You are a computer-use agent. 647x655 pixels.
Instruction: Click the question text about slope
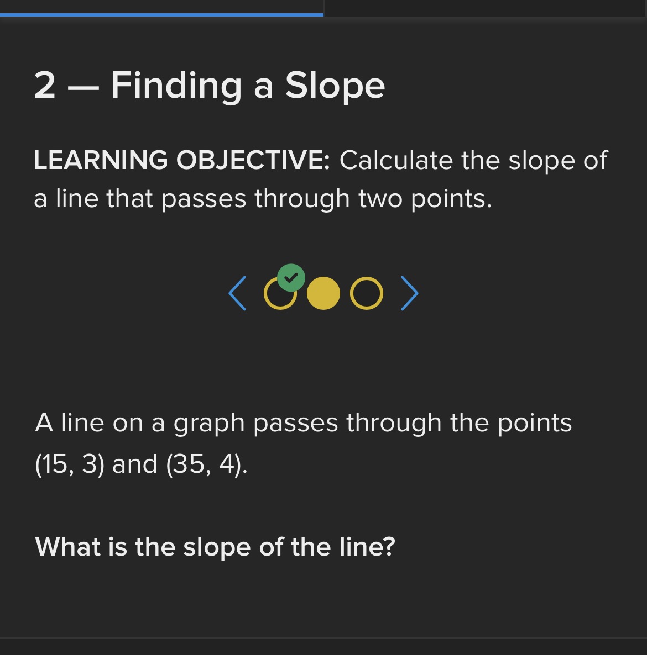[x=216, y=546]
